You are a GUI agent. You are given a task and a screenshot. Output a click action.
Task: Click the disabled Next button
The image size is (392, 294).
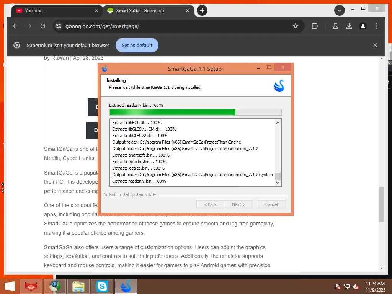tap(238, 204)
